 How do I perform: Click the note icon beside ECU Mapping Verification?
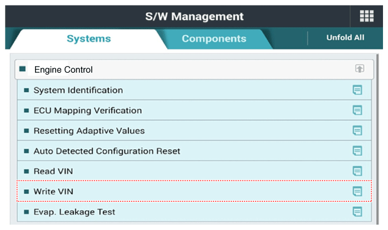357,111
